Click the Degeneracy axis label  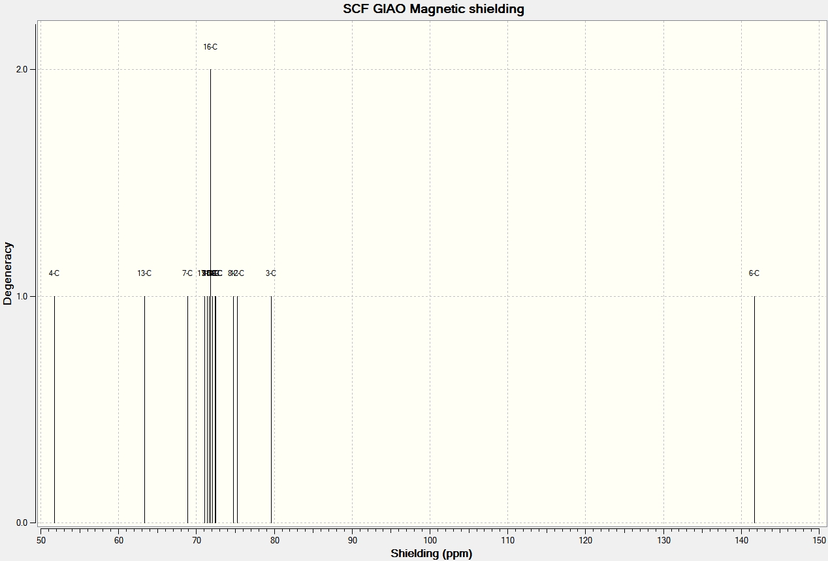click(x=8, y=273)
